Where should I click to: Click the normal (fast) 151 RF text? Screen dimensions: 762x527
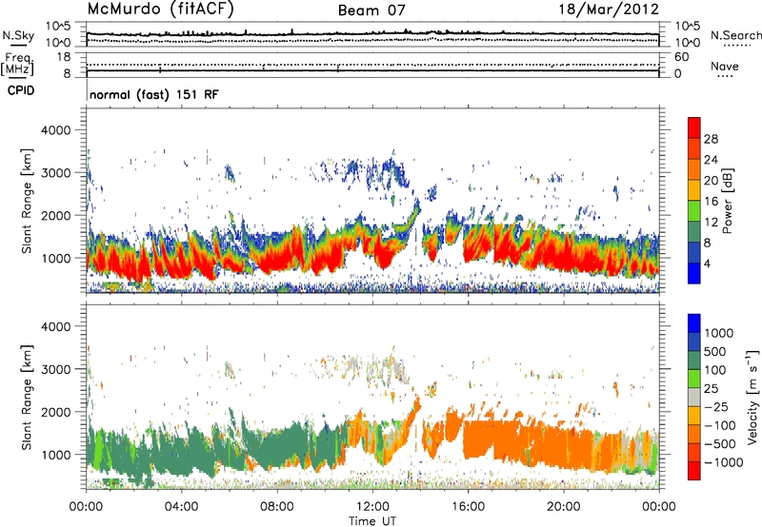point(154,94)
